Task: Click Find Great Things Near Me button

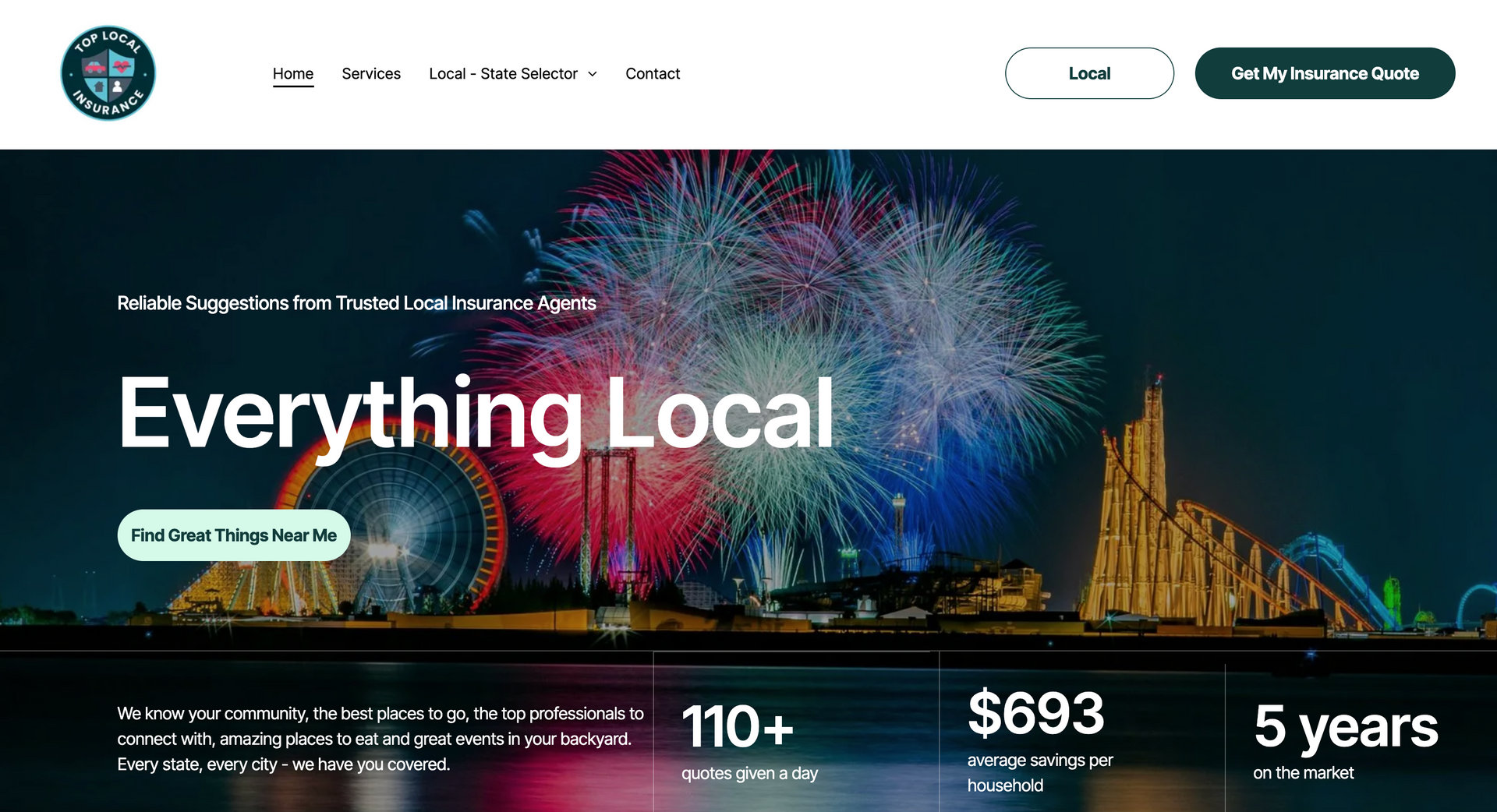Action: [x=234, y=535]
